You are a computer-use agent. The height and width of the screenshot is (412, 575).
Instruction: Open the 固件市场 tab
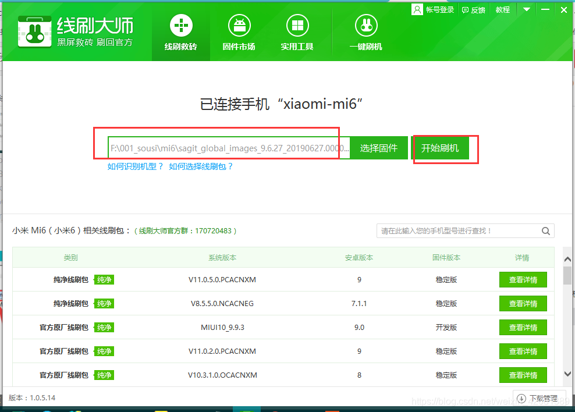click(x=239, y=32)
